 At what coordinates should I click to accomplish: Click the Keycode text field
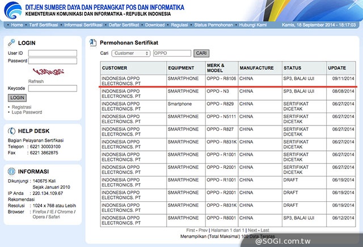pyautogui.click(x=52, y=89)
